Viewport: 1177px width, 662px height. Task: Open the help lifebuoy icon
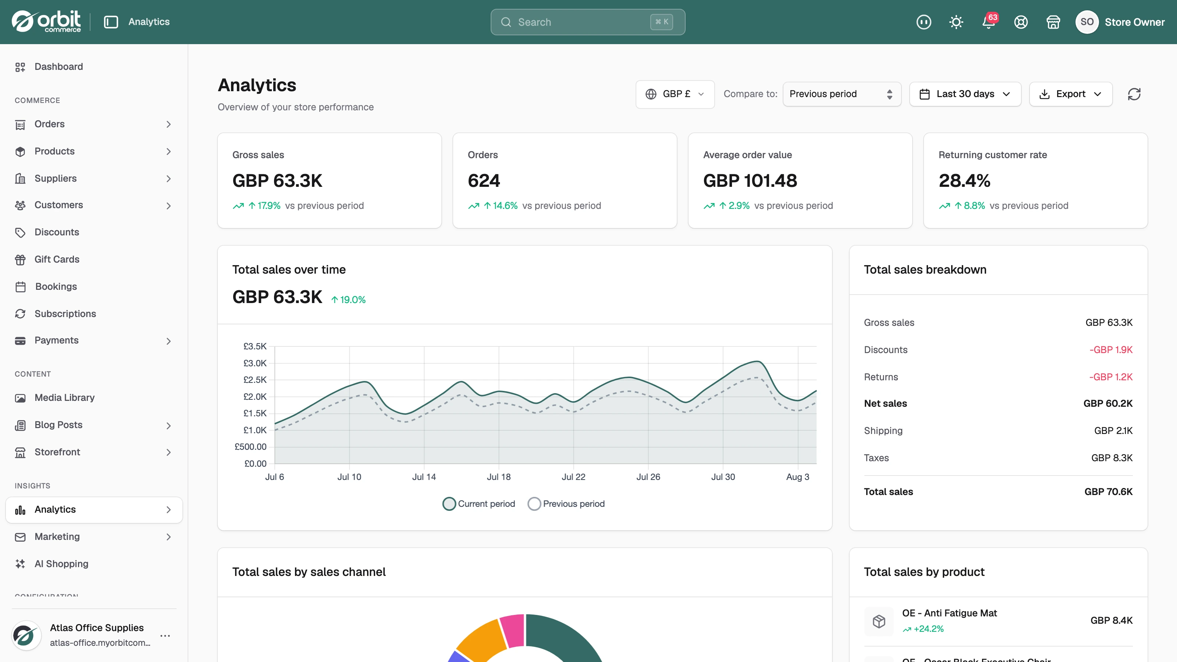[1021, 22]
